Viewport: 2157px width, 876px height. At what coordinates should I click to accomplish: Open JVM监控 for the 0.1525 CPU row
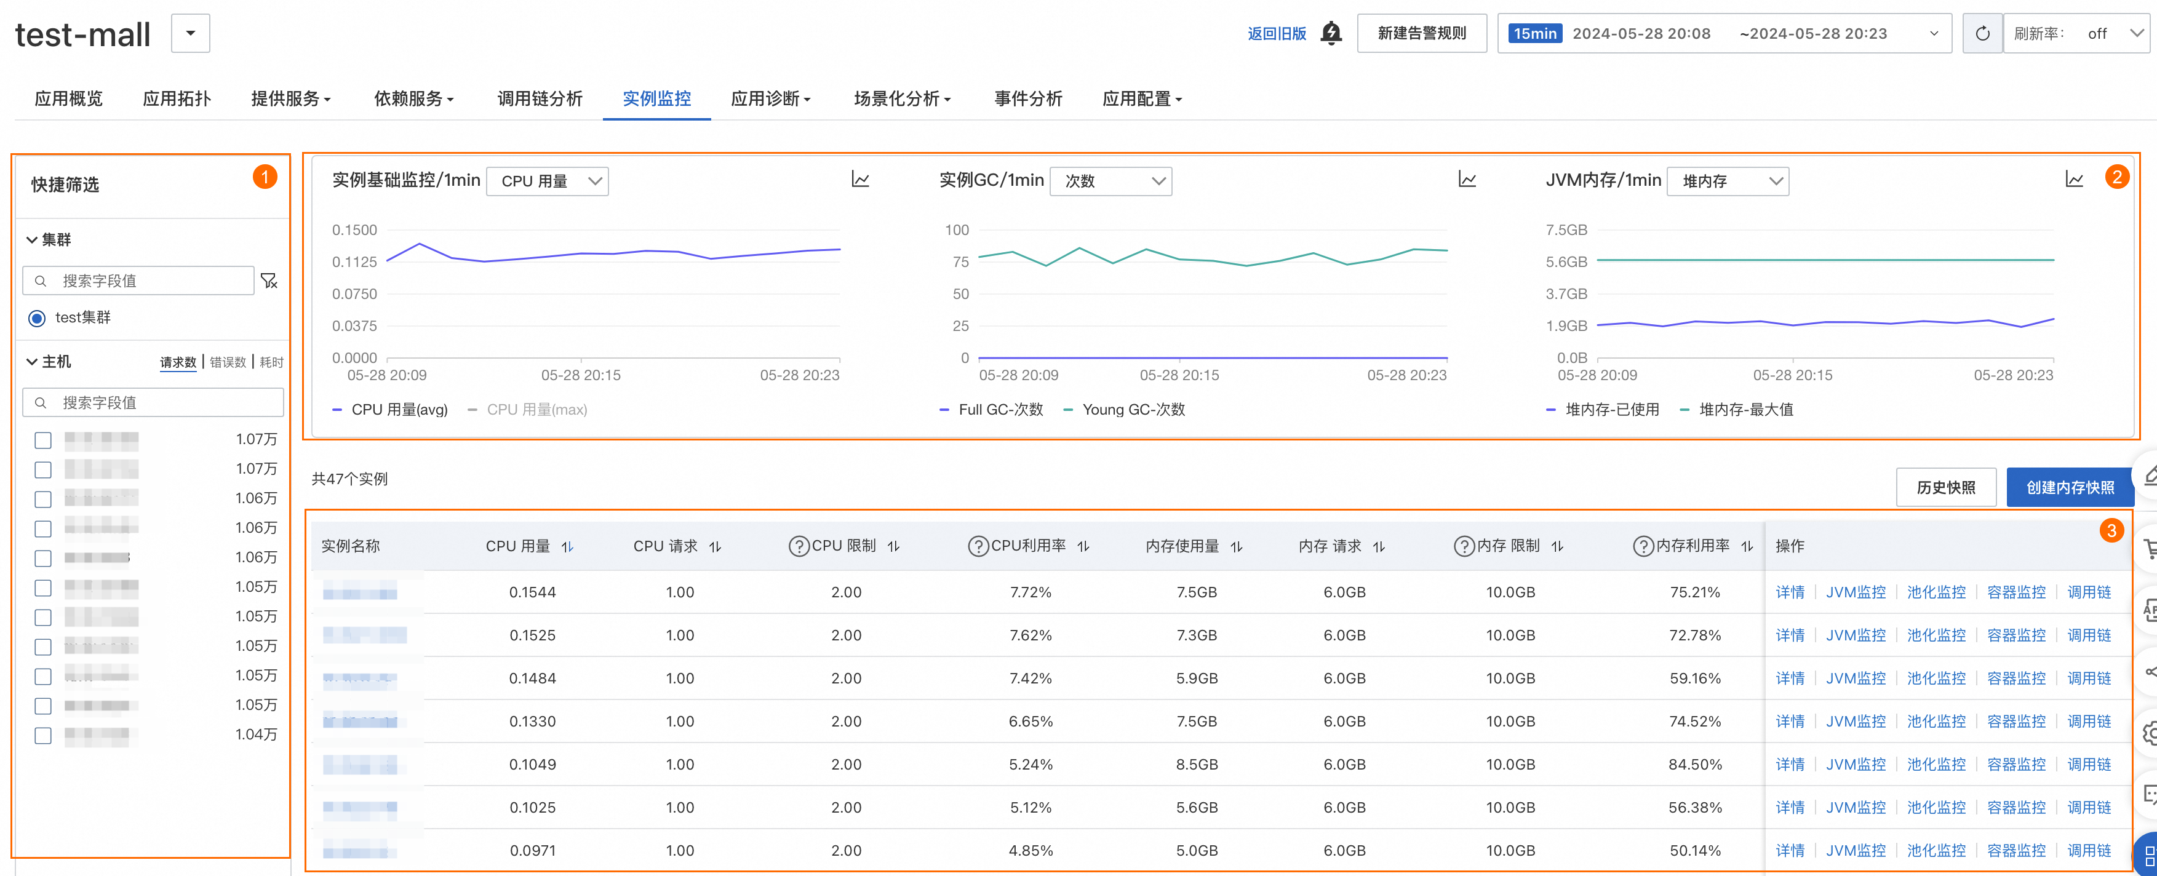[x=1855, y=635]
